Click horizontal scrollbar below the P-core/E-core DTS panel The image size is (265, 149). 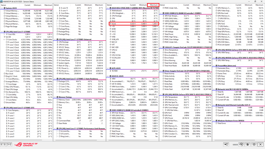(x=22, y=140)
